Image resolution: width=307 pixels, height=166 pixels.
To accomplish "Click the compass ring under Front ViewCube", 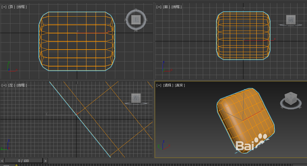I will (x=290, y=25).
